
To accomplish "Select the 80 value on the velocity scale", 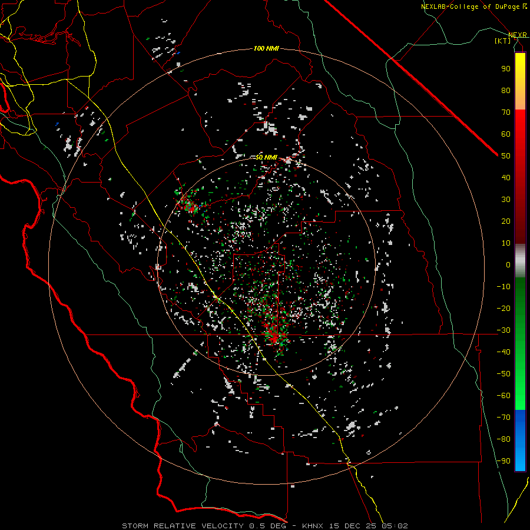I will click(506, 90).
